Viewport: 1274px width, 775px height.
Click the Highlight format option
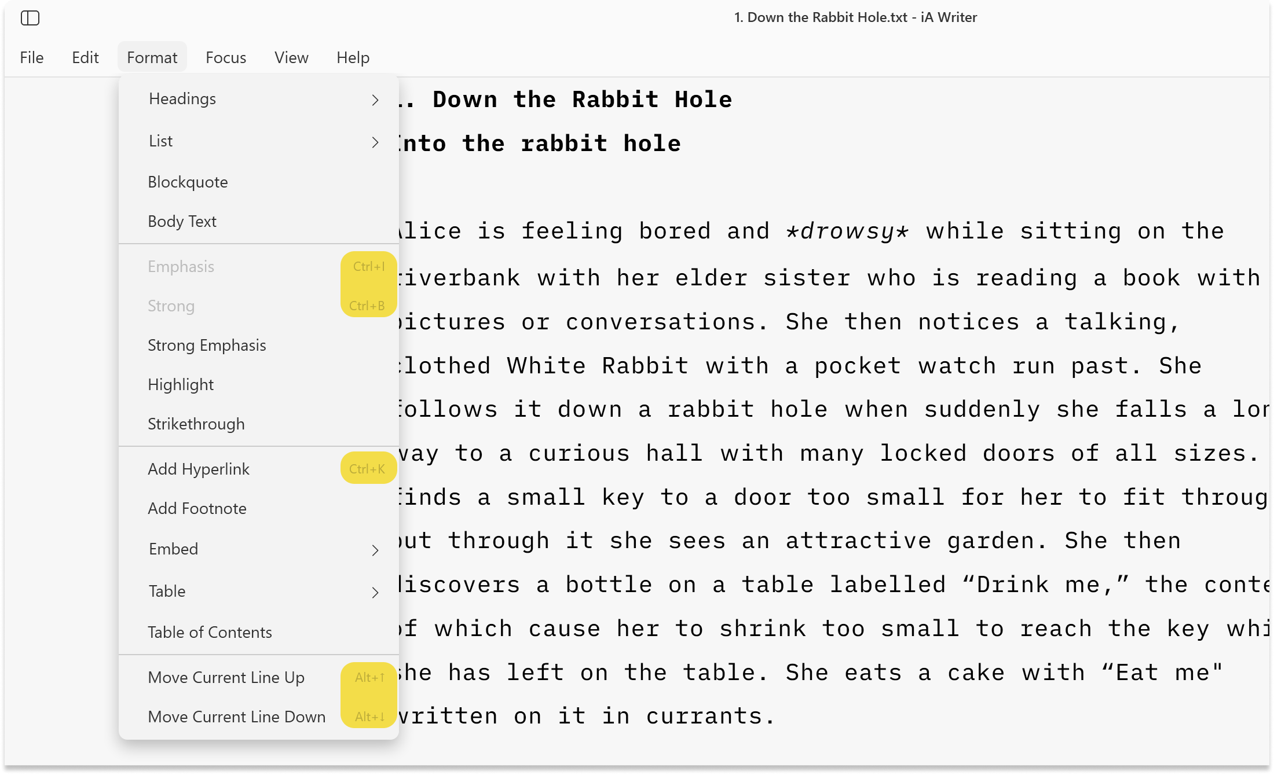(180, 384)
